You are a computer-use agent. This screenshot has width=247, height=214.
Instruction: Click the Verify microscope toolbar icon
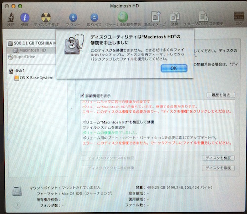(x=11, y=17)
